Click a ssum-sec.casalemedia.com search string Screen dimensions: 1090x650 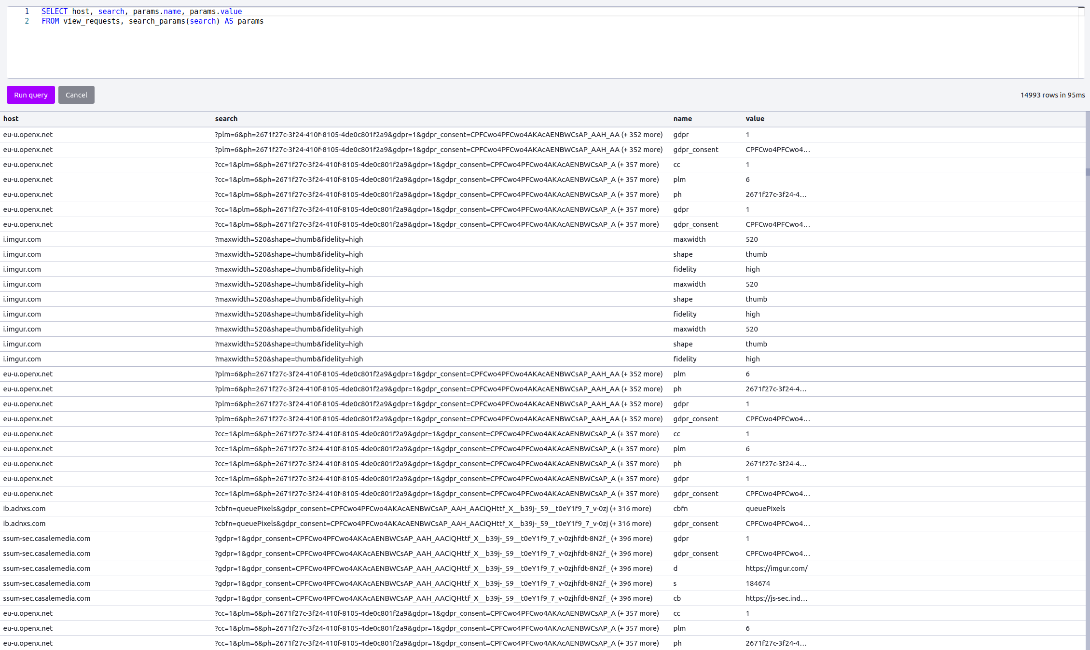coord(433,539)
